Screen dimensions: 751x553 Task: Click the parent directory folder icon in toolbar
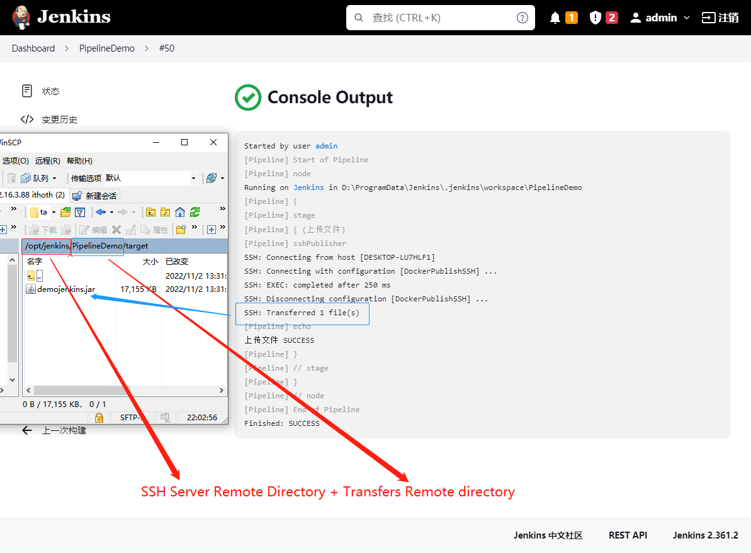pos(151,212)
